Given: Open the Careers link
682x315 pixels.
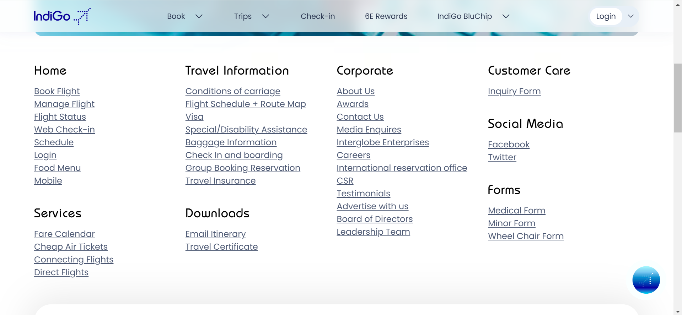Looking at the screenshot, I should click(354, 155).
